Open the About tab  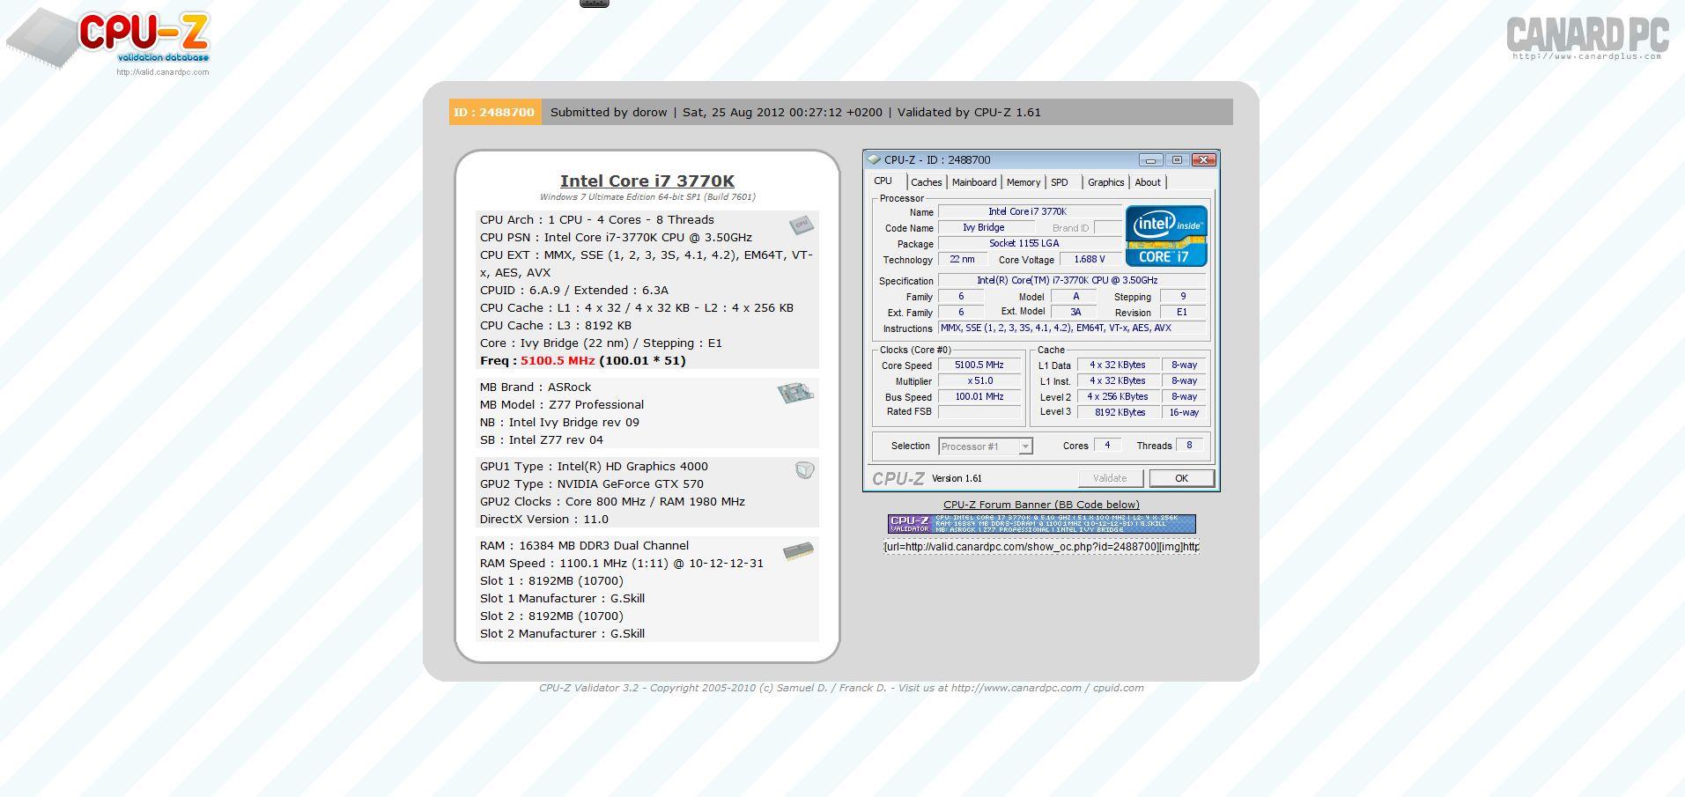(x=1148, y=182)
